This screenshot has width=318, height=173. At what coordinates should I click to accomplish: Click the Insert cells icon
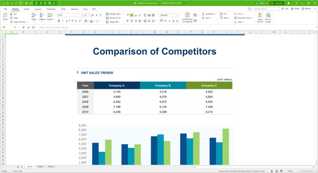(x=34, y=15)
